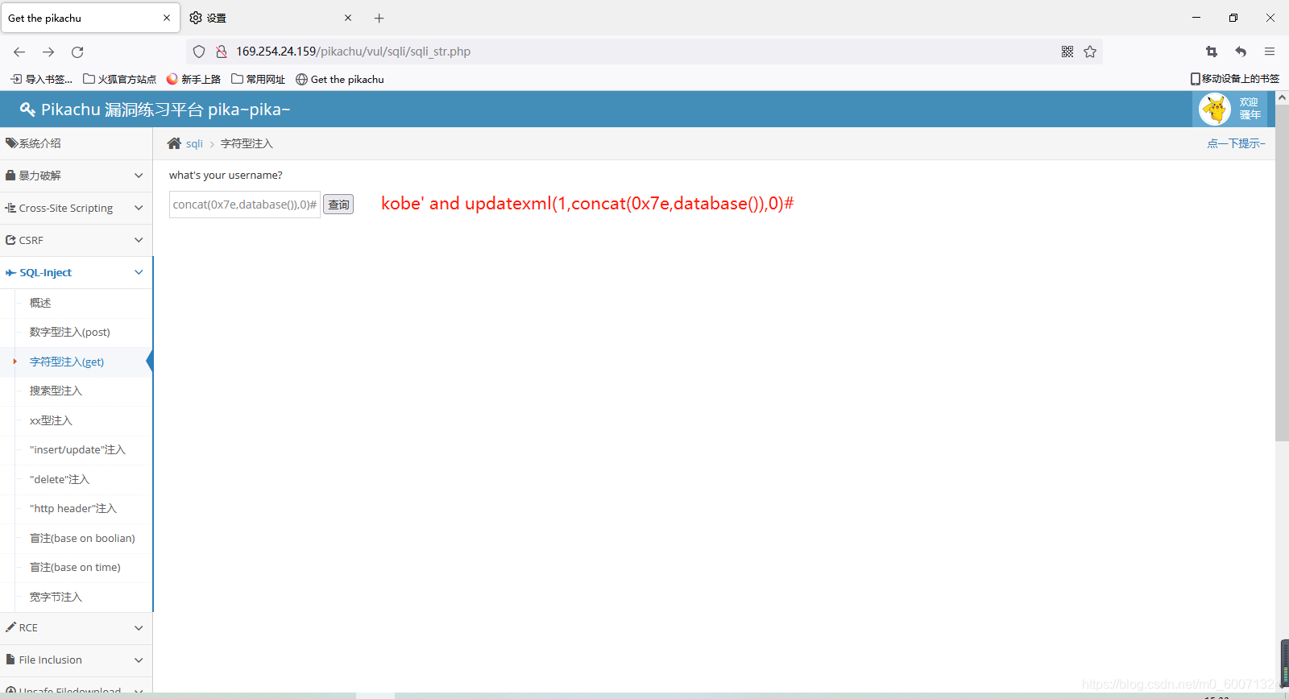
Task: Click the 导入书签 bookmark import item
Action: click(41, 79)
